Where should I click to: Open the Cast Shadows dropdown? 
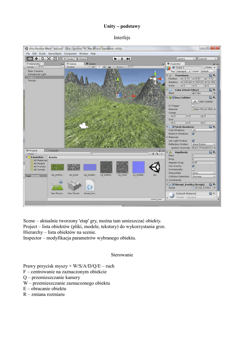204,130
